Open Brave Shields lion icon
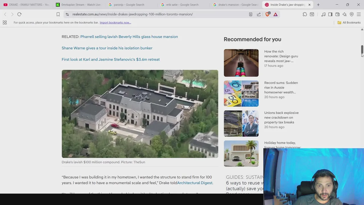 click(267, 14)
